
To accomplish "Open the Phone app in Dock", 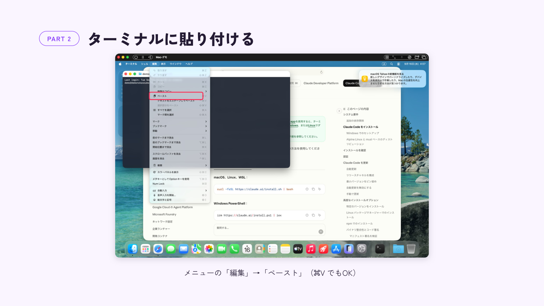I will (234, 249).
